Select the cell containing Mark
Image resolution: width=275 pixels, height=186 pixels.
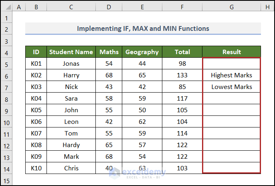[71, 156]
